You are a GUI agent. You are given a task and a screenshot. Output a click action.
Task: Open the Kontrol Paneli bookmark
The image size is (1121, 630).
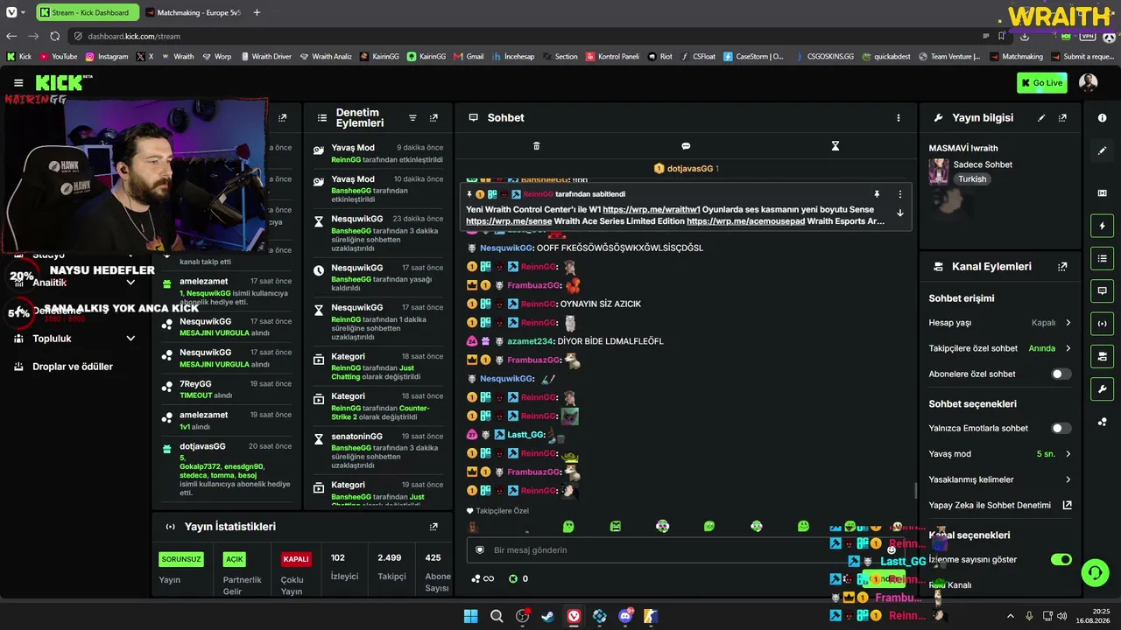click(x=611, y=57)
